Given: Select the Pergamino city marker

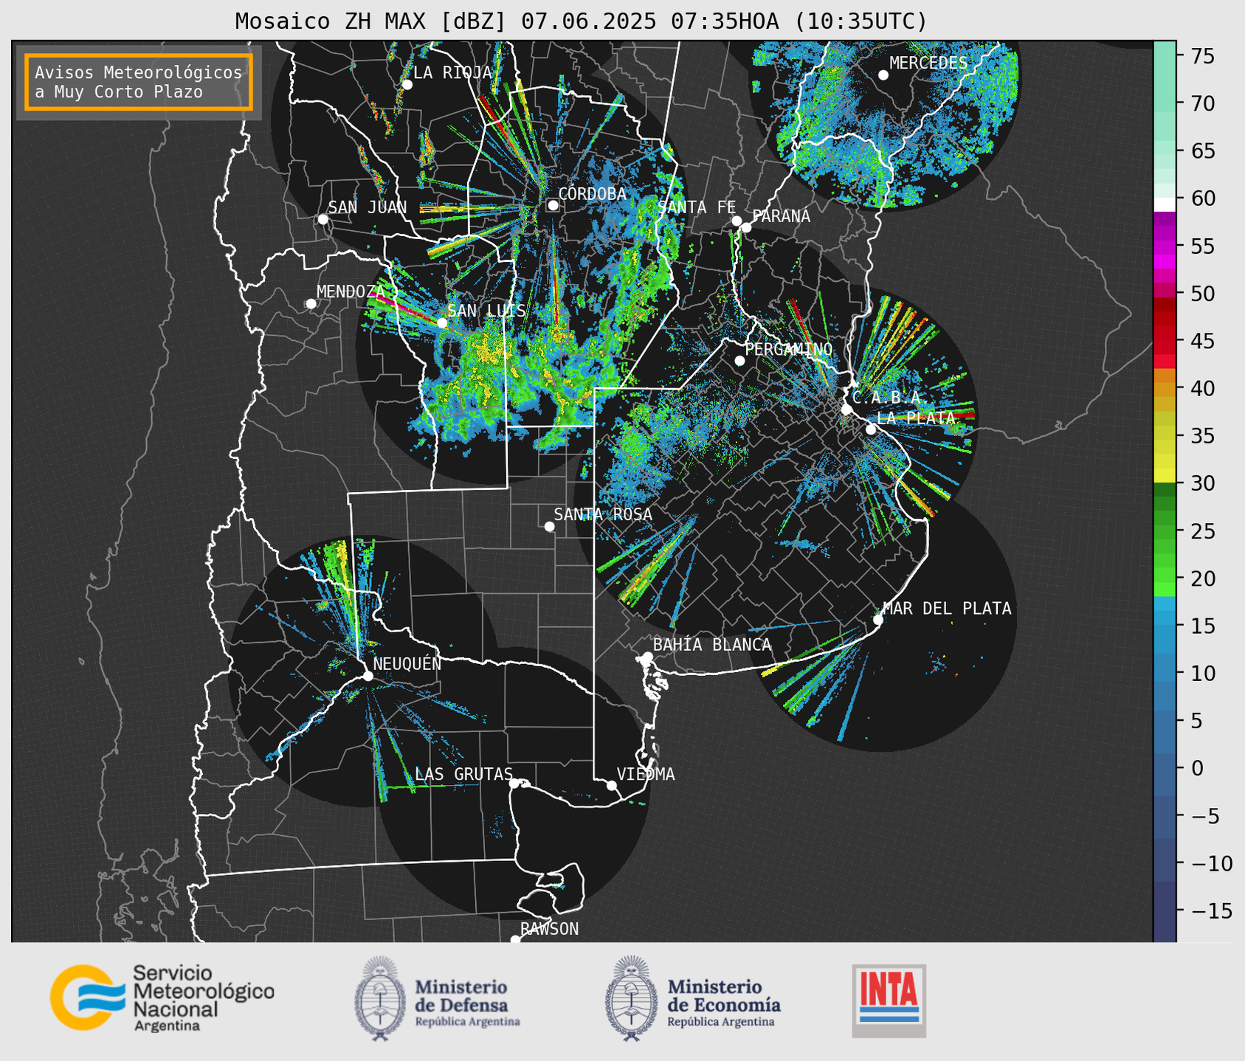Looking at the screenshot, I should point(739,361).
